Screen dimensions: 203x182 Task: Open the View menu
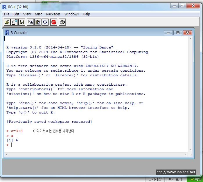tap(27, 14)
